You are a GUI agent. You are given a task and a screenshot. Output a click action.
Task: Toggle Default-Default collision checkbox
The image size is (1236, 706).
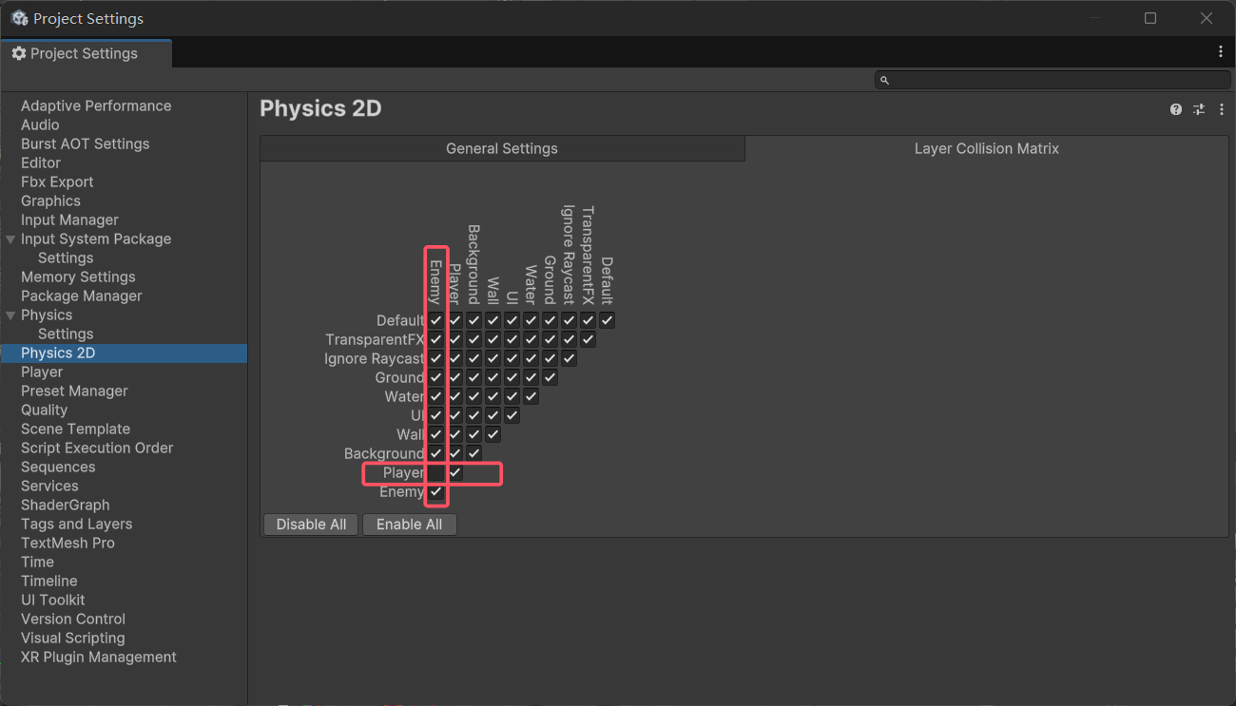[607, 320]
